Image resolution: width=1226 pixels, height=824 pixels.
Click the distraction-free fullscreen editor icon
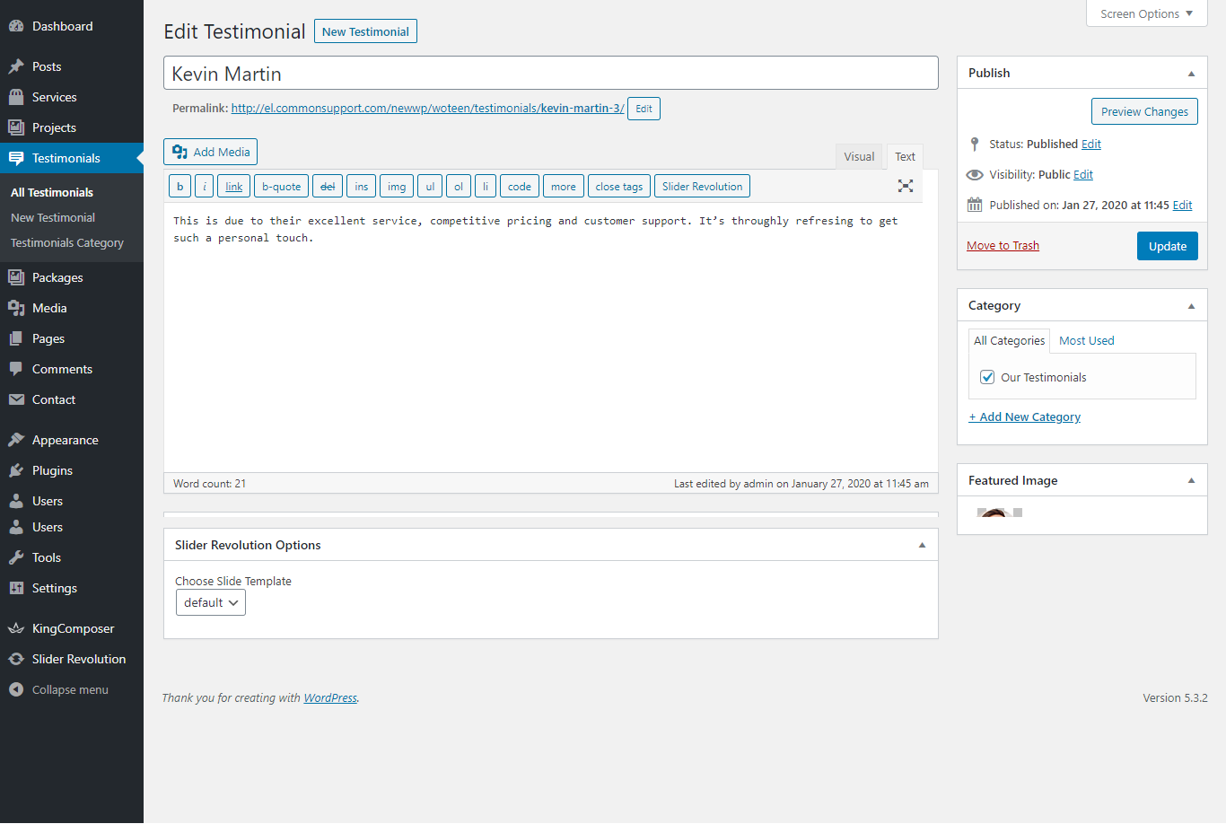(x=906, y=186)
